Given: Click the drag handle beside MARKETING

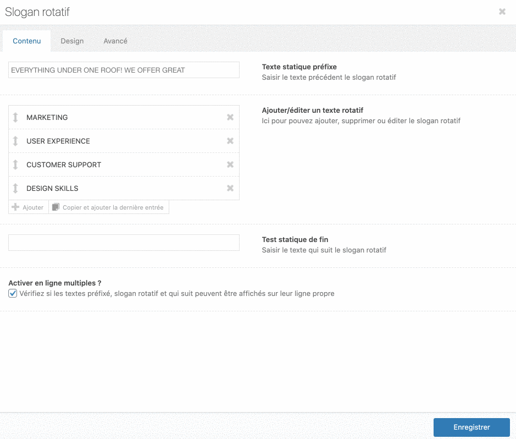Looking at the screenshot, I should tap(15, 117).
